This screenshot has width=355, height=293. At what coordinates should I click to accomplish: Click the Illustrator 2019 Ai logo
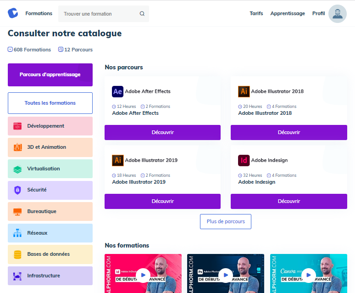coord(118,160)
